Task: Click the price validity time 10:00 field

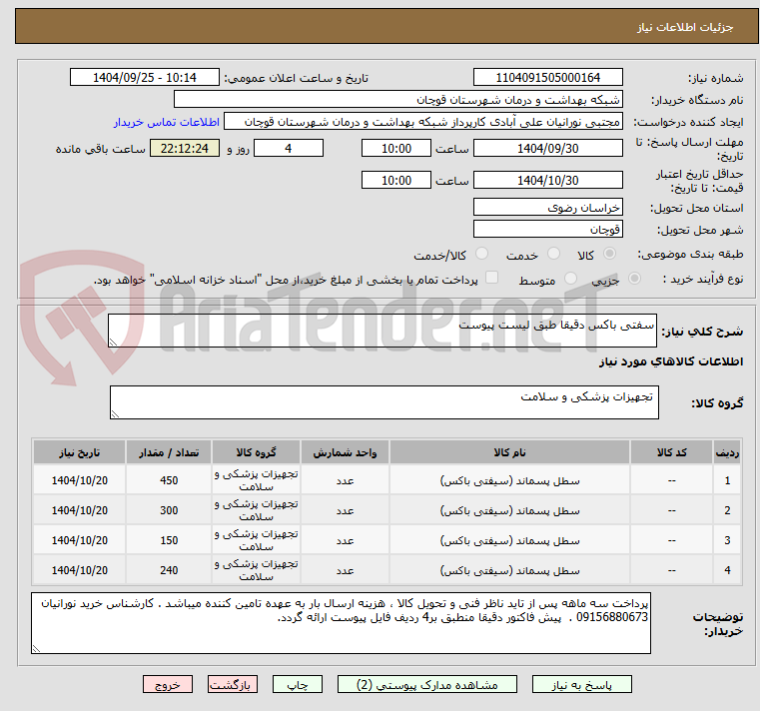Action: 396,180
